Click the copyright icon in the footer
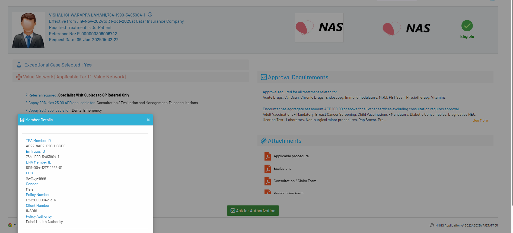 [x=432, y=225]
